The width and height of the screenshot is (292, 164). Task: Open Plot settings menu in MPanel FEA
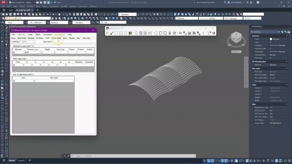[x=60, y=35]
